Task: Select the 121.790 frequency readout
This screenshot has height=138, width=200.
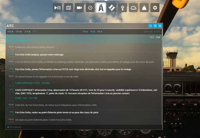Action: pyautogui.click(x=155, y=37)
